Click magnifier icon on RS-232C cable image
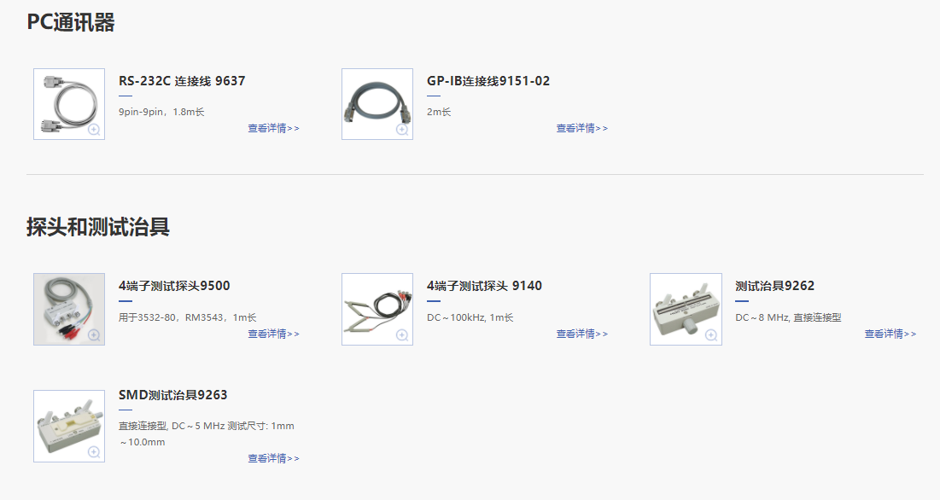The width and height of the screenshot is (940, 500). click(x=94, y=130)
